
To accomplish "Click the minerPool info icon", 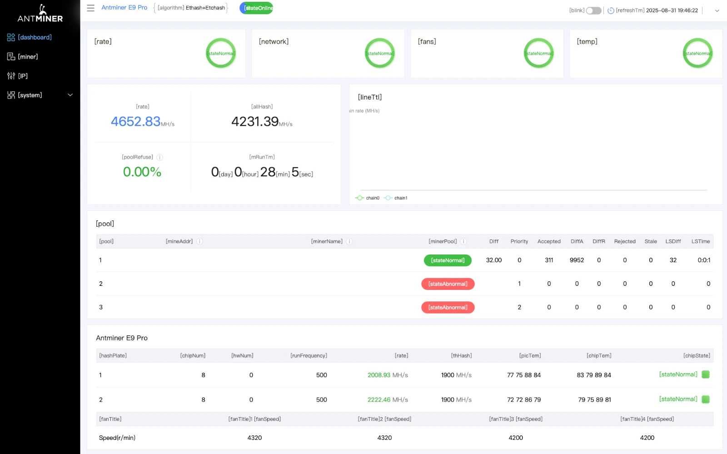I will click(463, 241).
